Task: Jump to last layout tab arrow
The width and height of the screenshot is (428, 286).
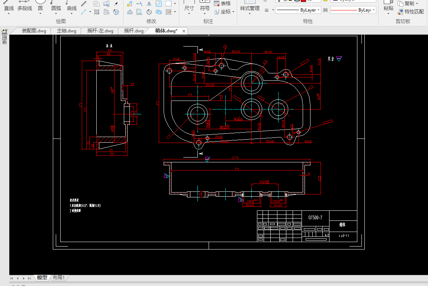Action: click(x=29, y=278)
